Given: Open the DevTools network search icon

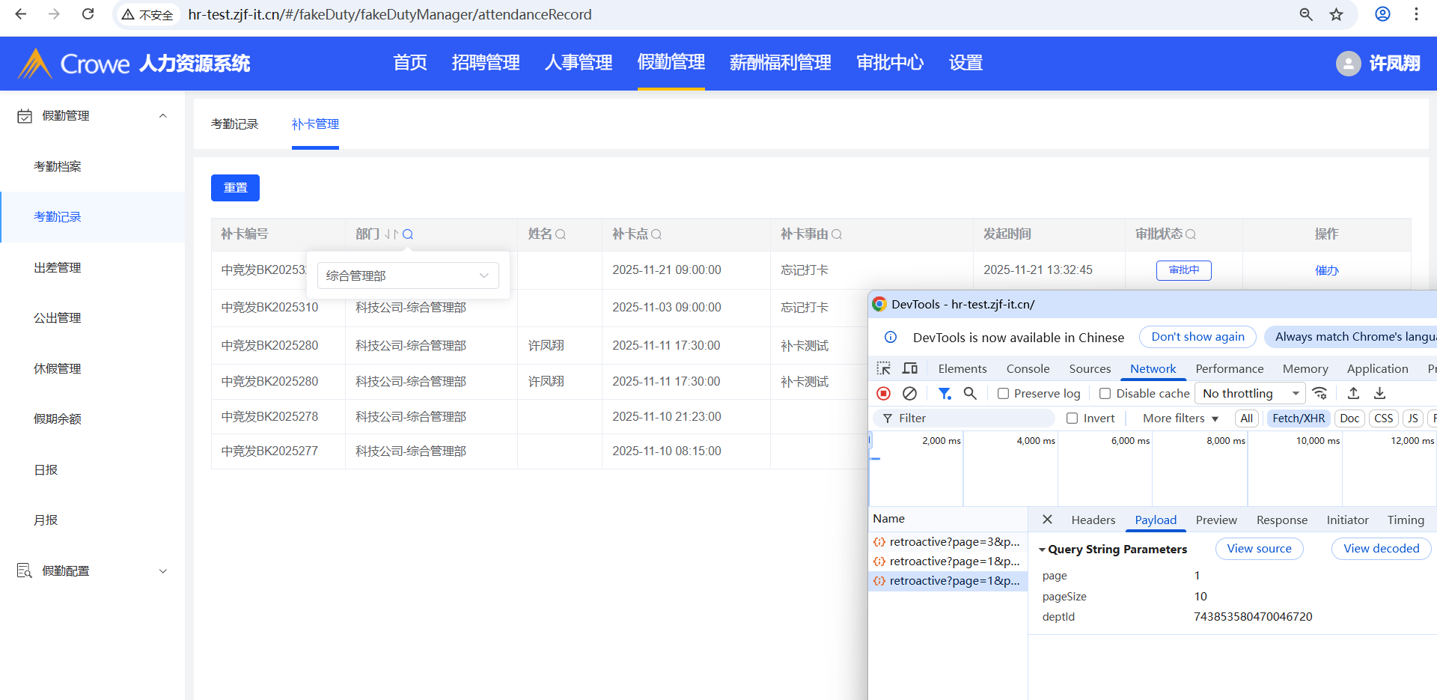Looking at the screenshot, I should 970,393.
